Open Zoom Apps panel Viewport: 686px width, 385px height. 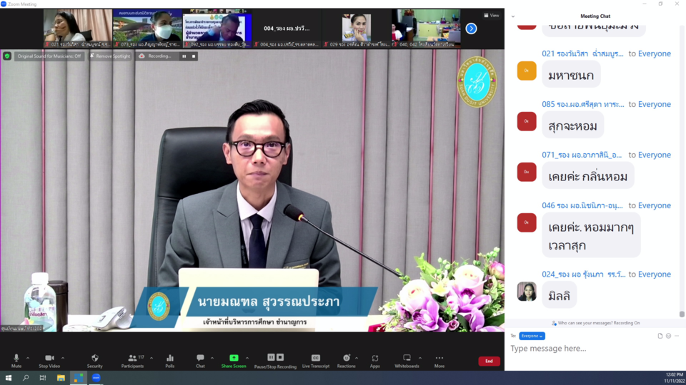(x=375, y=361)
